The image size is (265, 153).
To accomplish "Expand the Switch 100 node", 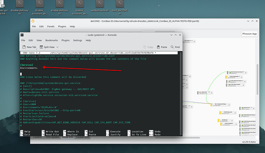I will coord(211,93).
